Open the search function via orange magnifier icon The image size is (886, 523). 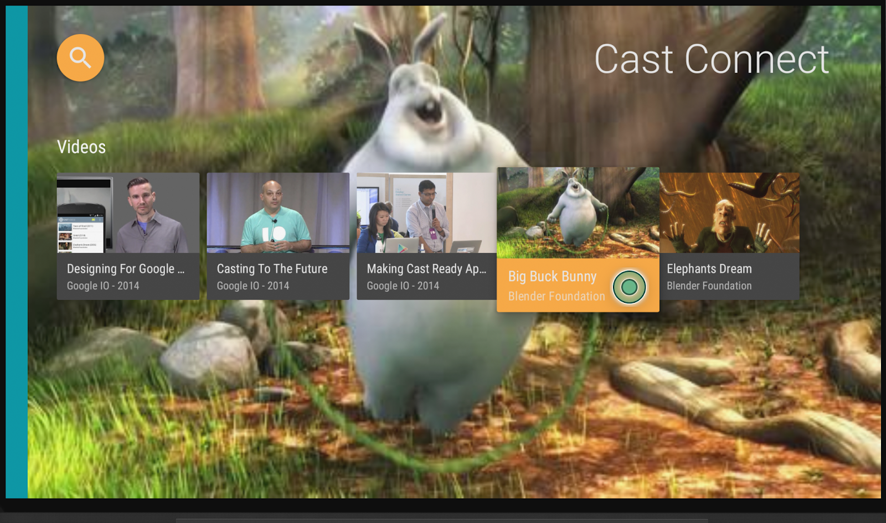tap(80, 58)
